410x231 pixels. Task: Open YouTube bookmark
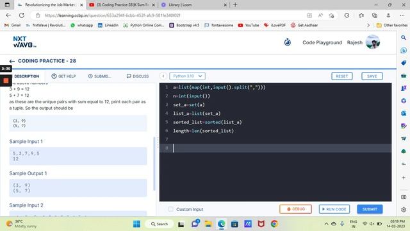pyautogui.click(x=249, y=25)
